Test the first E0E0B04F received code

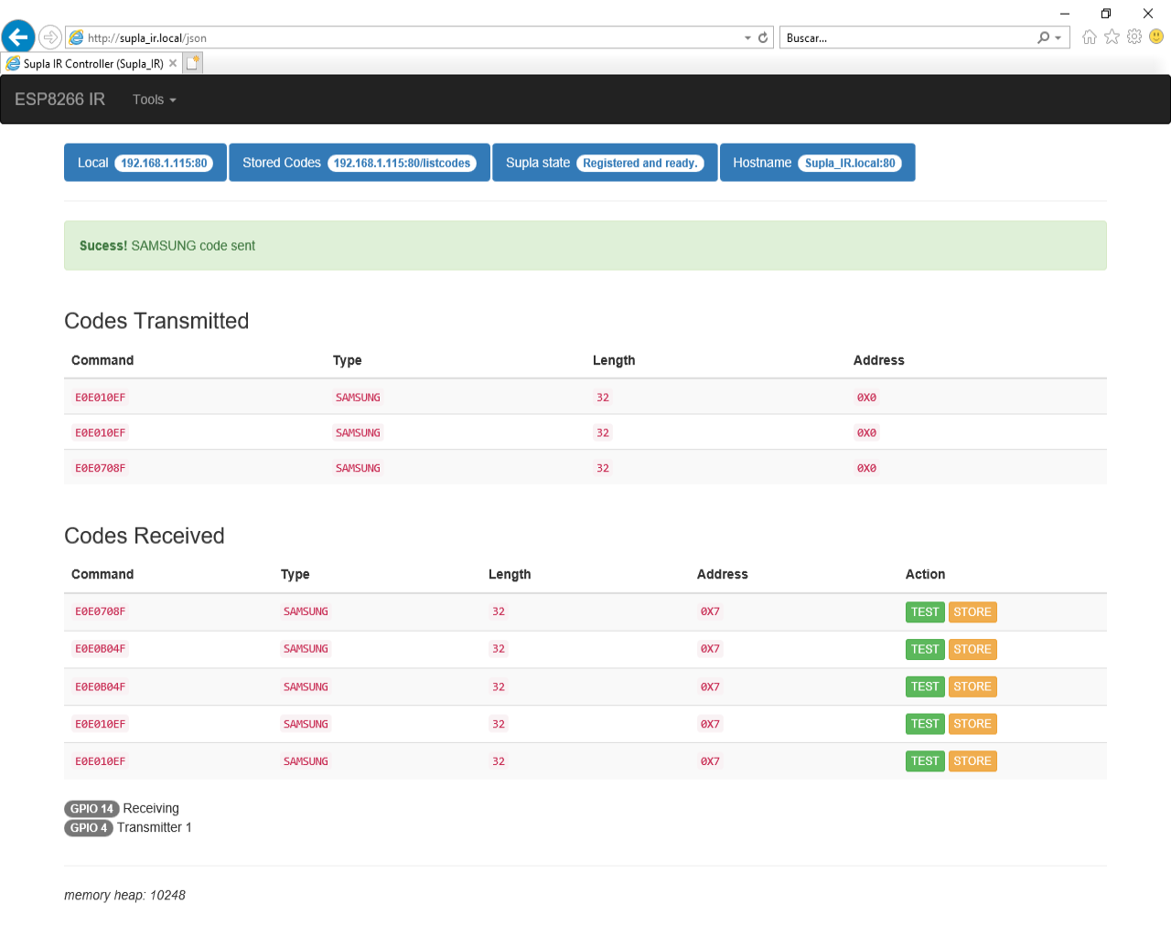point(925,650)
